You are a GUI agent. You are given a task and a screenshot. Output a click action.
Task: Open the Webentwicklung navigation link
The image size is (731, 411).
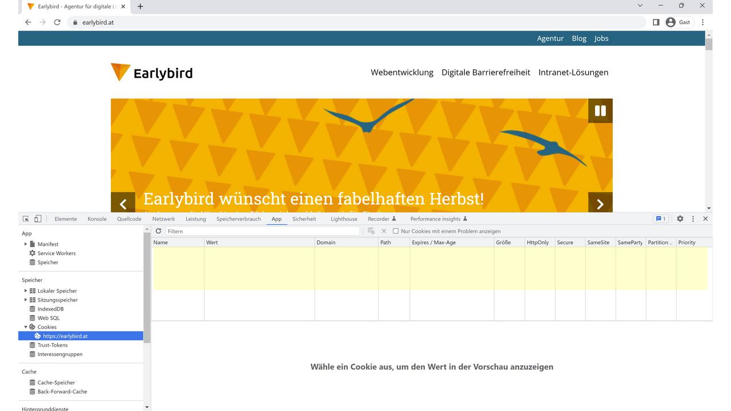pos(402,72)
